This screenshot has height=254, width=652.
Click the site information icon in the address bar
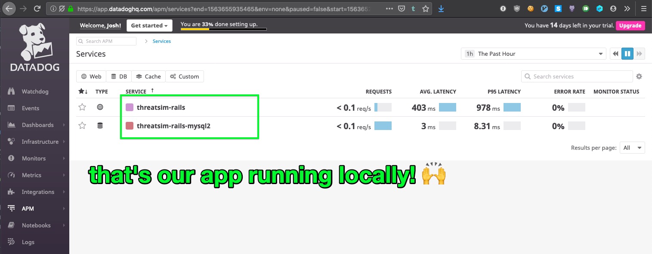coord(53,8)
